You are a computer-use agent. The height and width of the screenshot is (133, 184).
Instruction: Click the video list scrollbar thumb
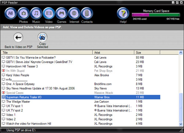181,108
